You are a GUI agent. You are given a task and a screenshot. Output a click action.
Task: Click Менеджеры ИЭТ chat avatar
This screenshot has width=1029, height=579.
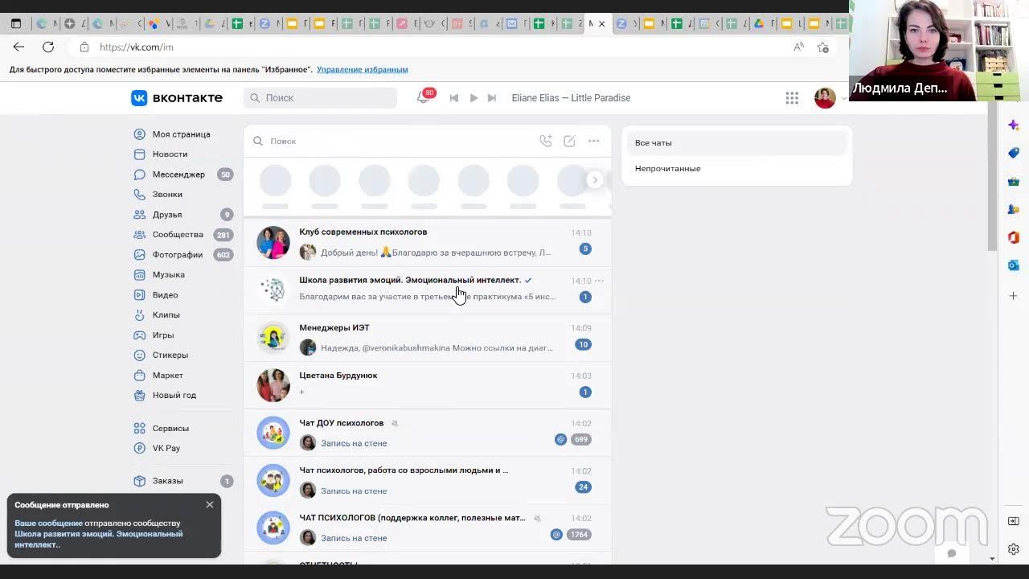pyautogui.click(x=273, y=338)
